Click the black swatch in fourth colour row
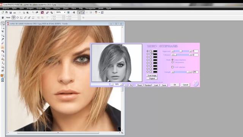This screenshot has height=137, width=243. [x=155, y=60]
